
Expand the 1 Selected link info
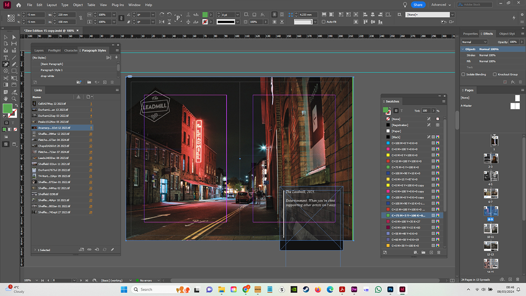35,250
